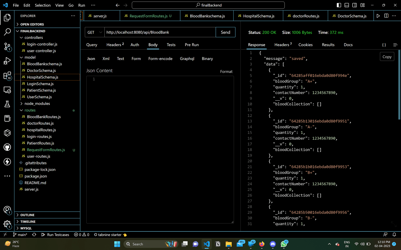Image resolution: width=401 pixels, height=250 pixels.
Task: Click inside the Json Content editor
Action: pyautogui.click(x=160, y=149)
